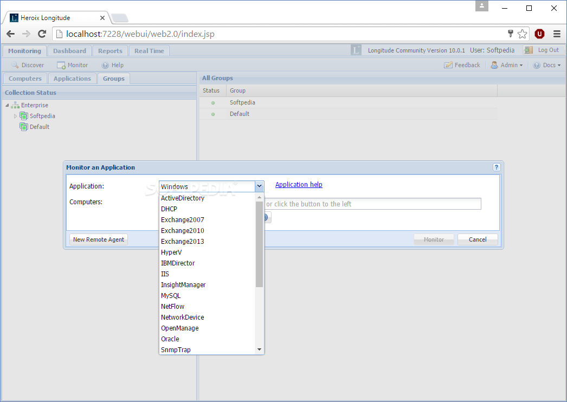The width and height of the screenshot is (567, 402).
Task: Open the Application help link
Action: point(299,184)
